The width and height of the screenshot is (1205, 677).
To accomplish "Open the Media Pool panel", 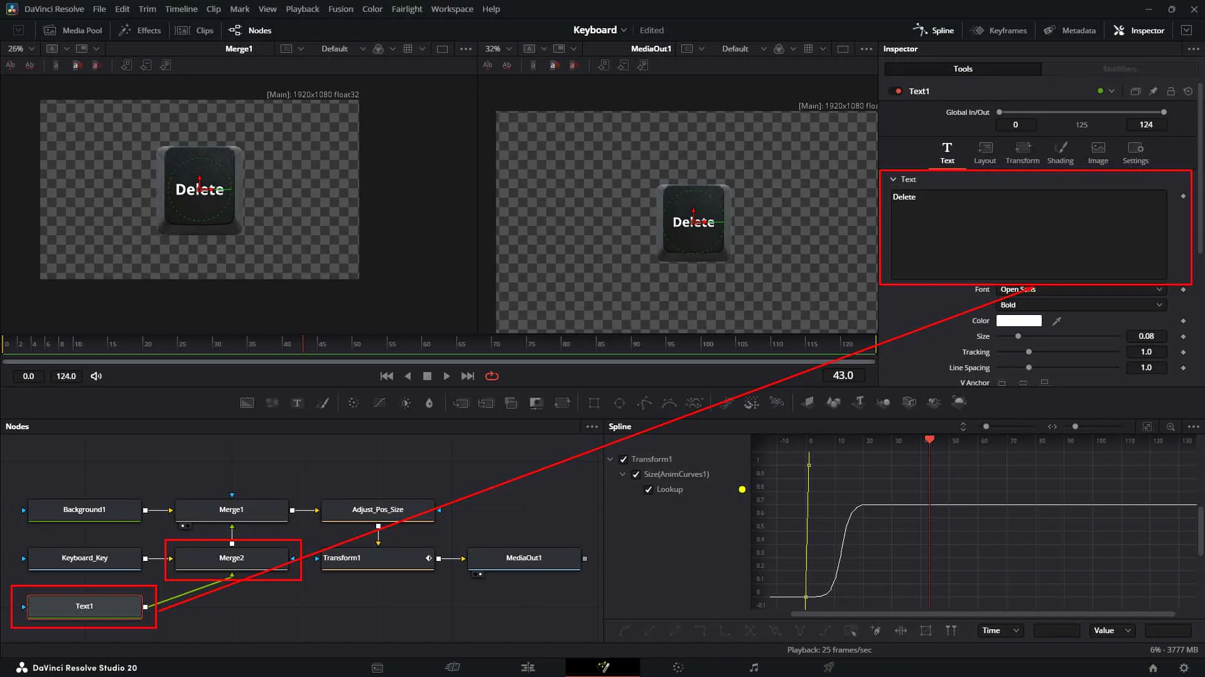I will pyautogui.click(x=73, y=30).
